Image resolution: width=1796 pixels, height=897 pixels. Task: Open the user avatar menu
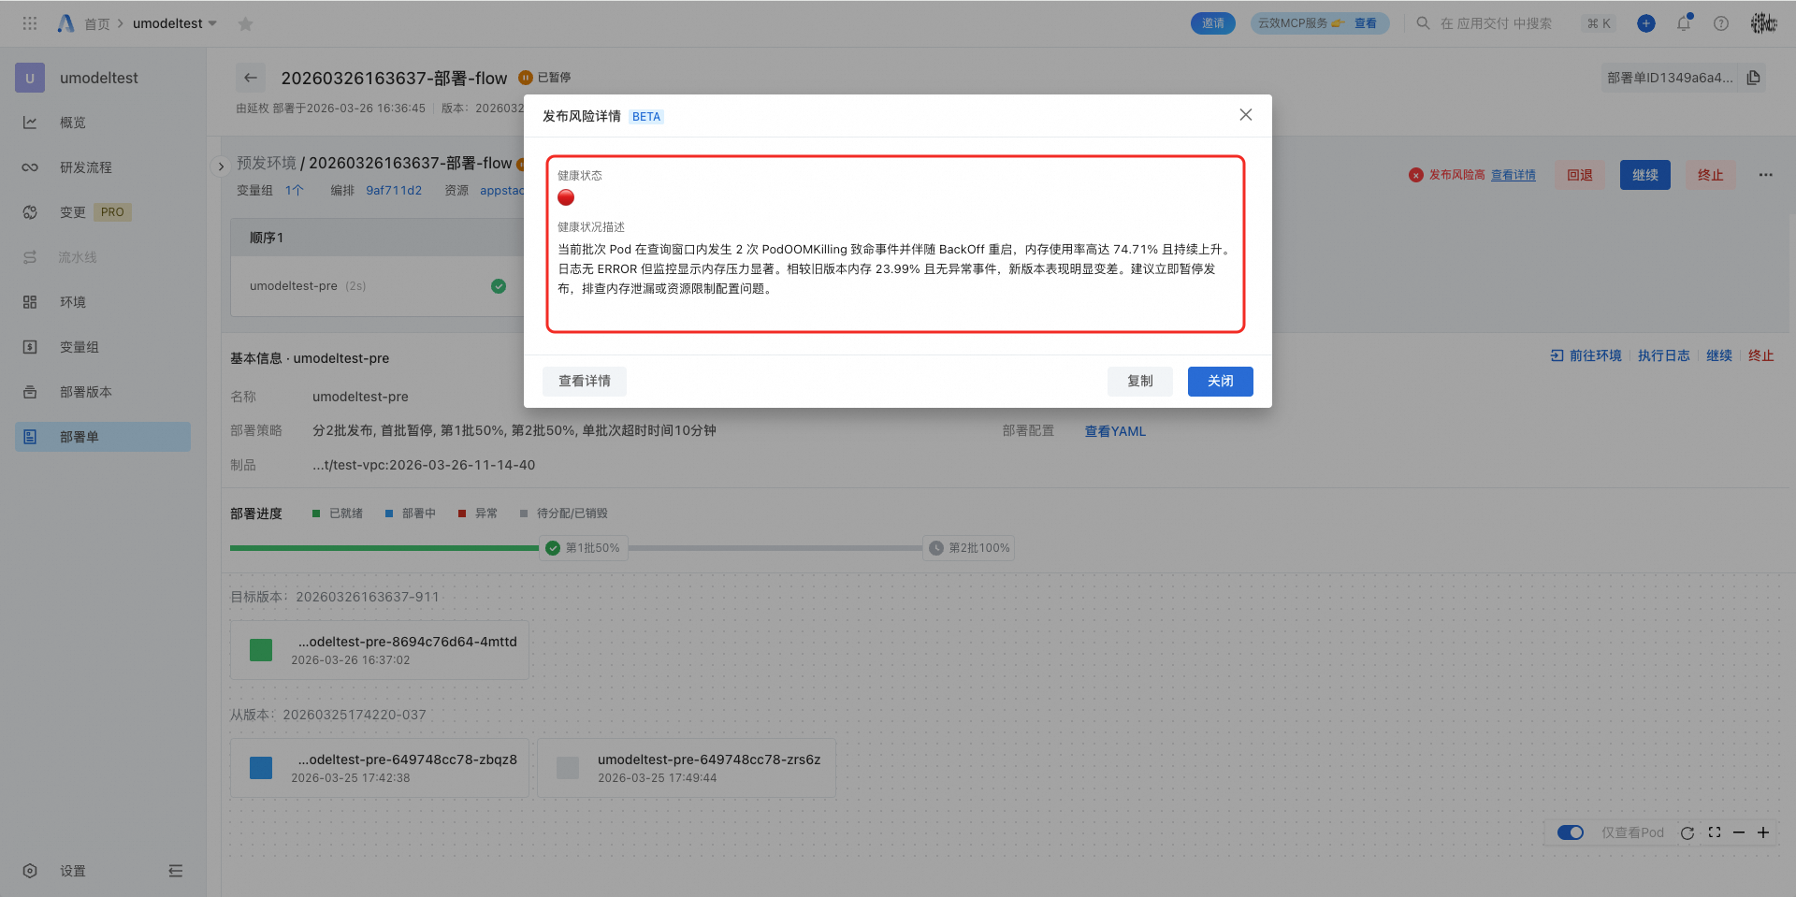(x=1763, y=23)
